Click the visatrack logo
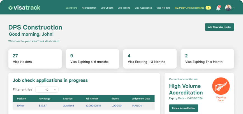Viewport: 243px width, 114px height. [24, 8]
